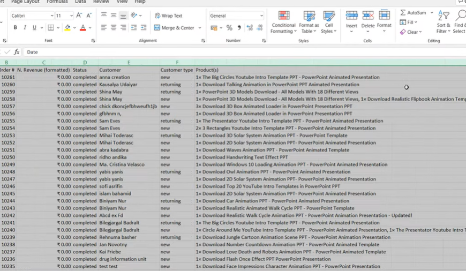This screenshot has height=271, width=466.
Task: Open Font settings dialog launcher
Action: click(x=93, y=41)
